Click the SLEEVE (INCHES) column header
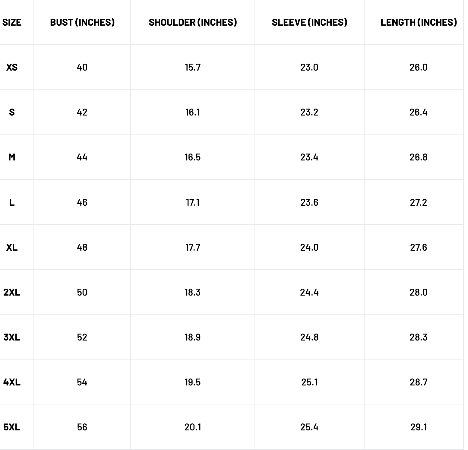This screenshot has height=450, width=468. [309, 22]
